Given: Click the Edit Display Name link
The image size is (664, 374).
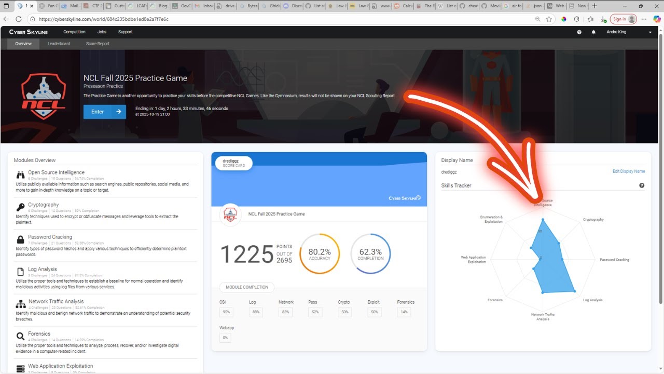Looking at the screenshot, I should click(x=629, y=171).
